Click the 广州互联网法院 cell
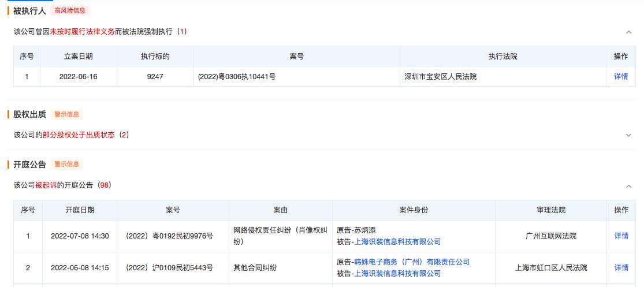 (x=551, y=236)
